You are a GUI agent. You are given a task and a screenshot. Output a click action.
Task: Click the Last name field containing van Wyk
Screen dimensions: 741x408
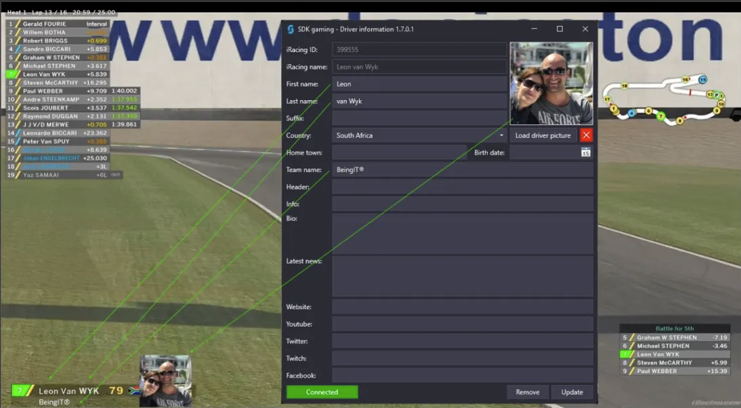click(x=420, y=101)
